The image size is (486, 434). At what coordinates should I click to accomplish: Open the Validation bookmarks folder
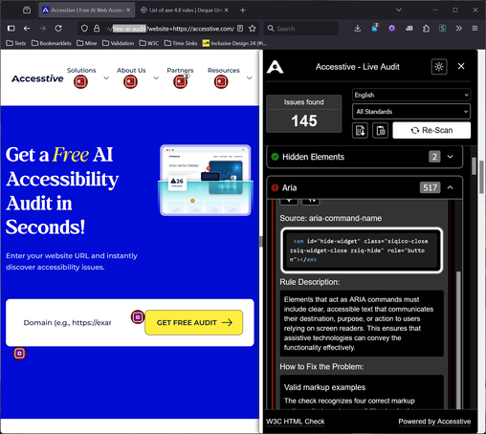click(118, 43)
